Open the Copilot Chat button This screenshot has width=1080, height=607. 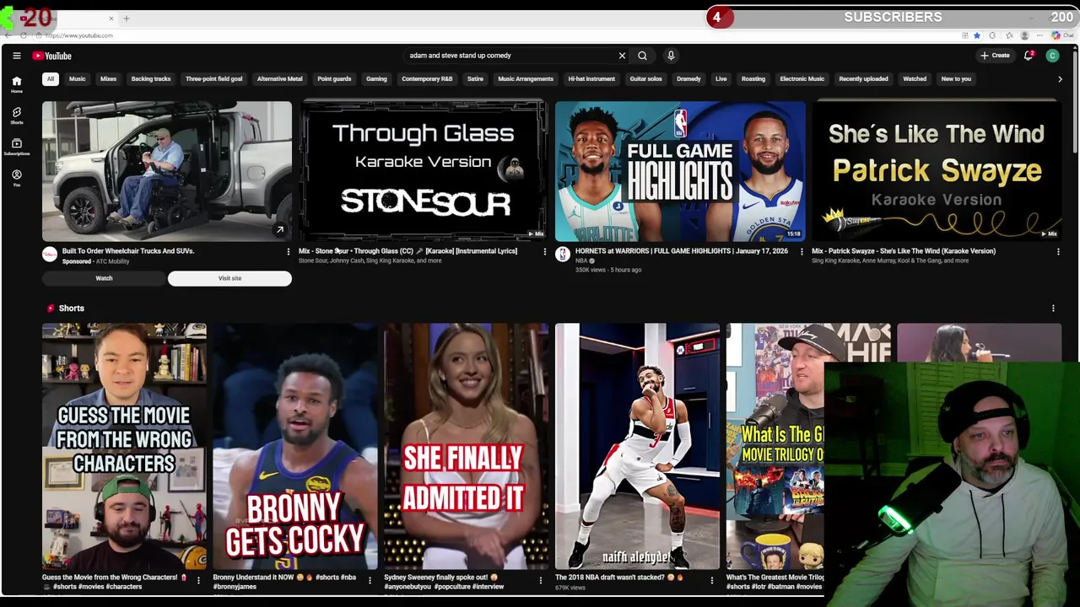(1062, 35)
